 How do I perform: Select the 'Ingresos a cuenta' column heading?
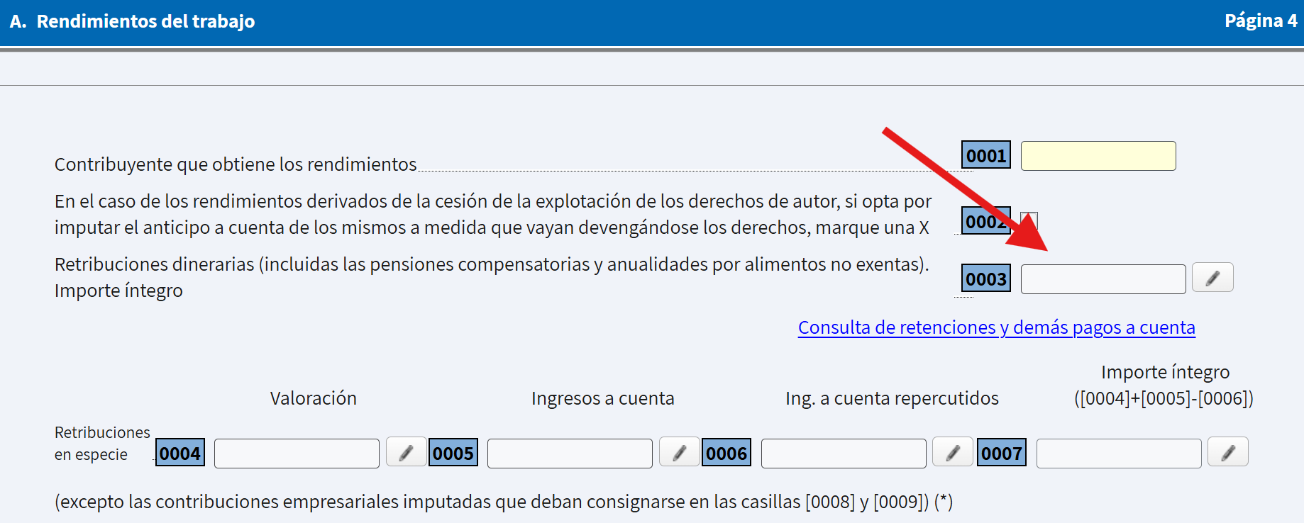coord(603,398)
